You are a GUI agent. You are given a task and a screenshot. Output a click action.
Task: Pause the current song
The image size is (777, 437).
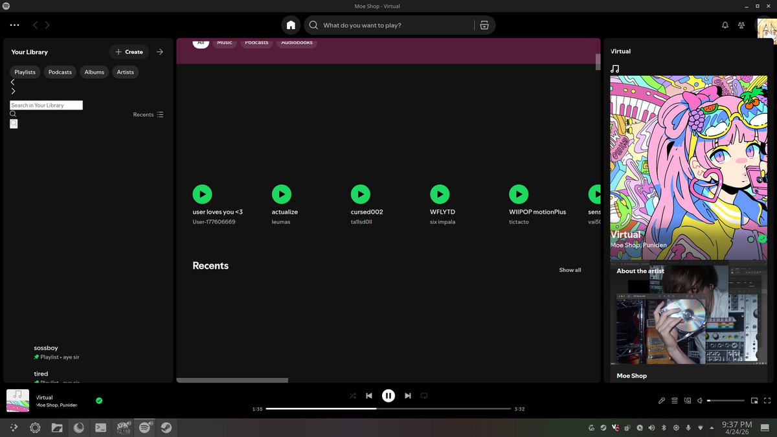click(x=388, y=396)
